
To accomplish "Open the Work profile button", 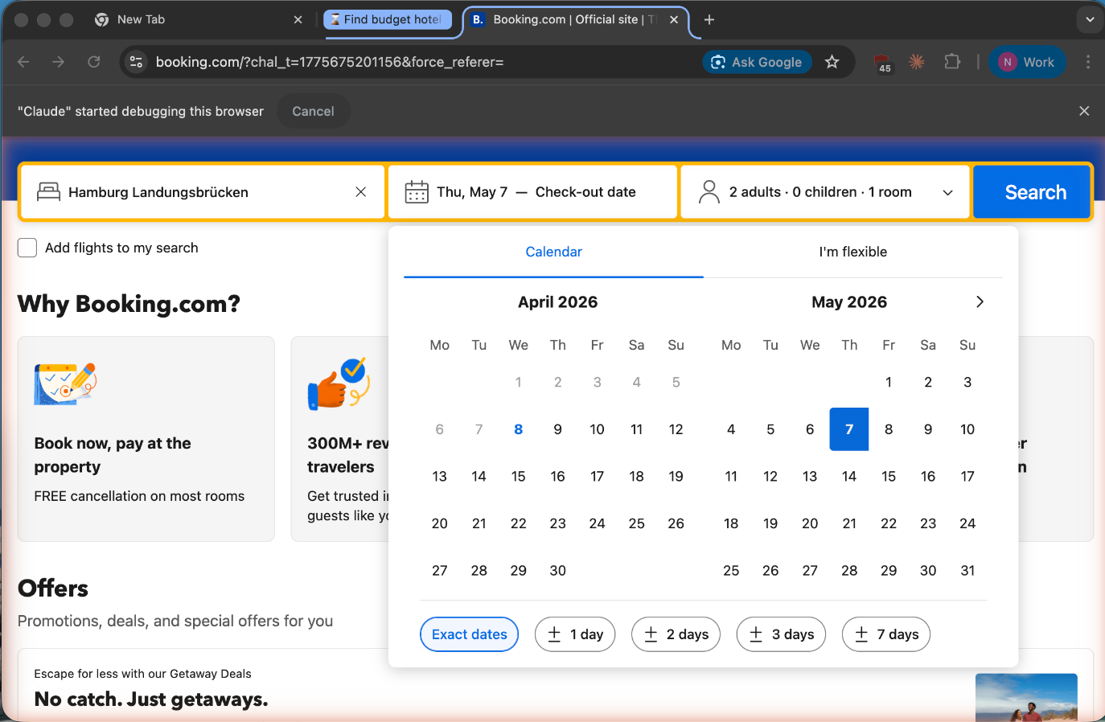I will [x=1027, y=62].
